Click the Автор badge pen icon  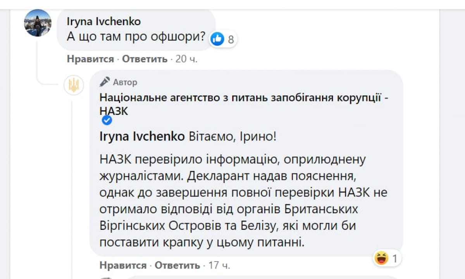(x=105, y=82)
